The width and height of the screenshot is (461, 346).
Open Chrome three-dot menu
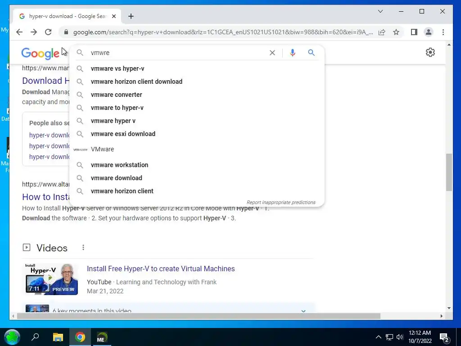443,32
